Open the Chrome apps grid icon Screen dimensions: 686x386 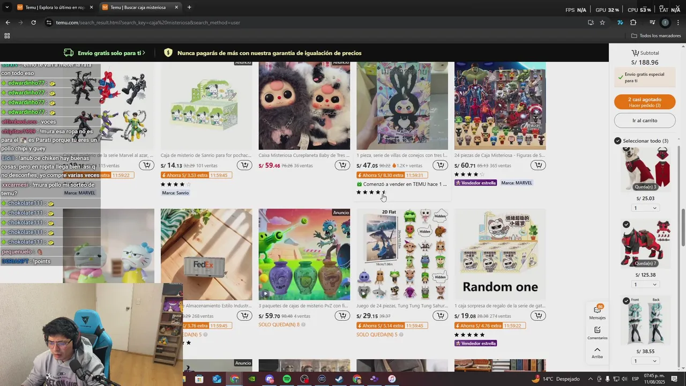point(7,36)
